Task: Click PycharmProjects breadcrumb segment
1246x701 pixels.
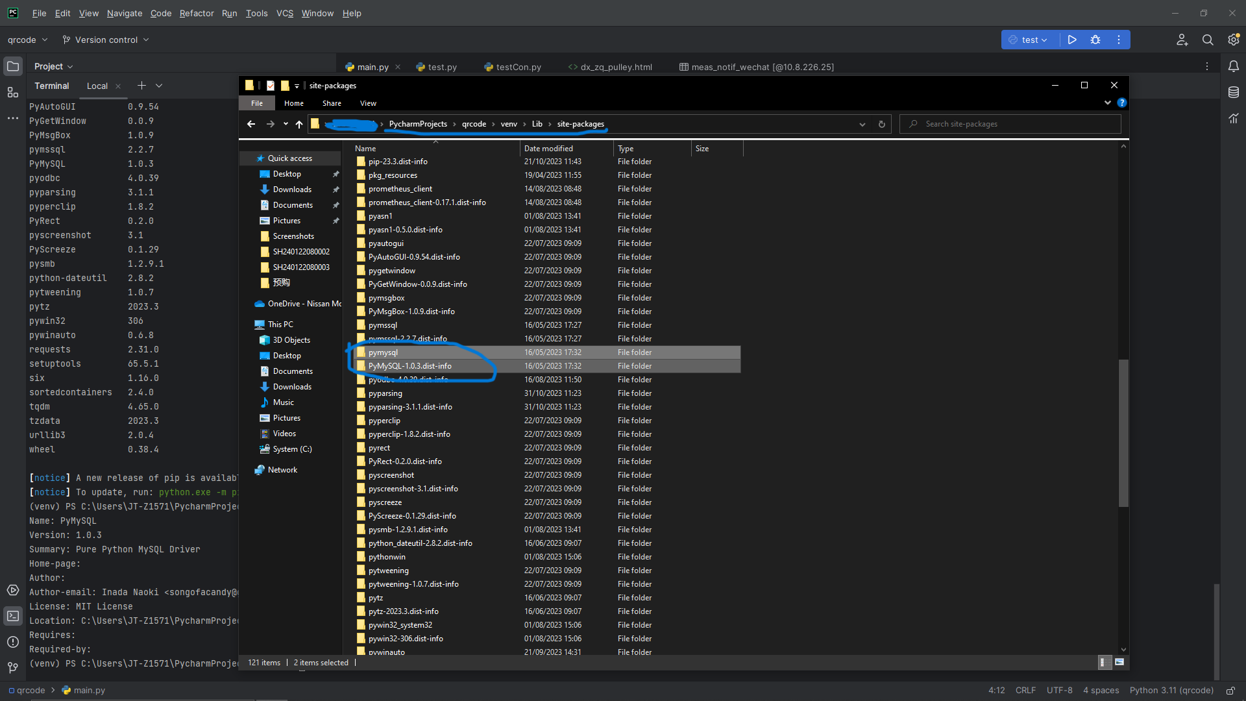Action: [418, 124]
